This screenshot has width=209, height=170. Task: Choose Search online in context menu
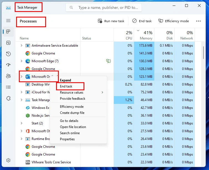(78, 133)
